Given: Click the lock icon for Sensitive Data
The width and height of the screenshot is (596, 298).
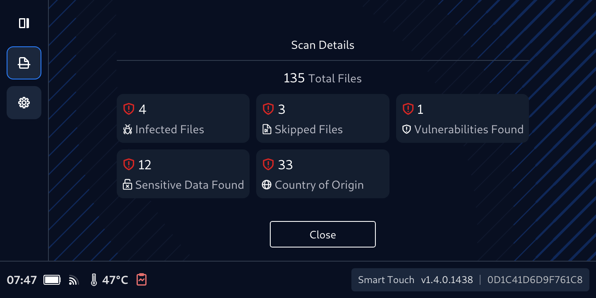Looking at the screenshot, I should 127,185.
